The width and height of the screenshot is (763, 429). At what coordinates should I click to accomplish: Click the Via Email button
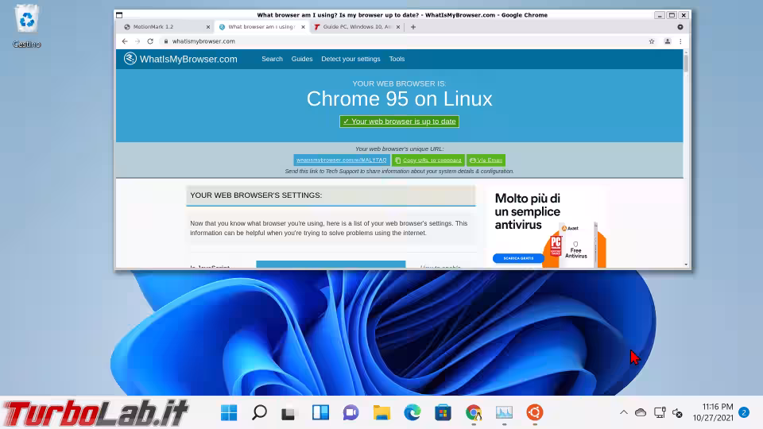pos(486,160)
